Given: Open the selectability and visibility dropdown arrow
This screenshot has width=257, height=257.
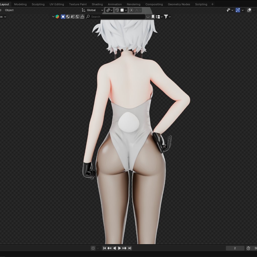Looking at the screenshot, I should (x=232, y=10).
